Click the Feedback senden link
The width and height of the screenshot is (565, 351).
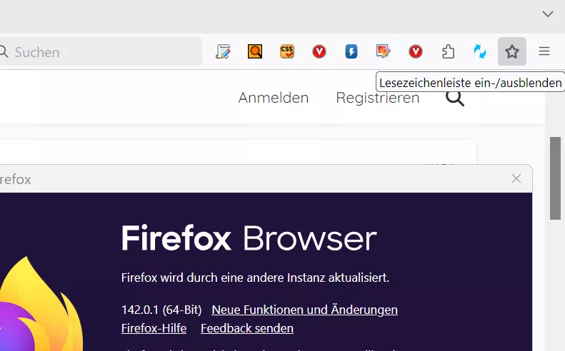247,328
